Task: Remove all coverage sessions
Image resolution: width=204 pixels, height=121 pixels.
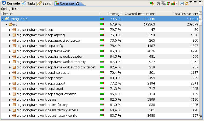Action: click(x=163, y=3)
